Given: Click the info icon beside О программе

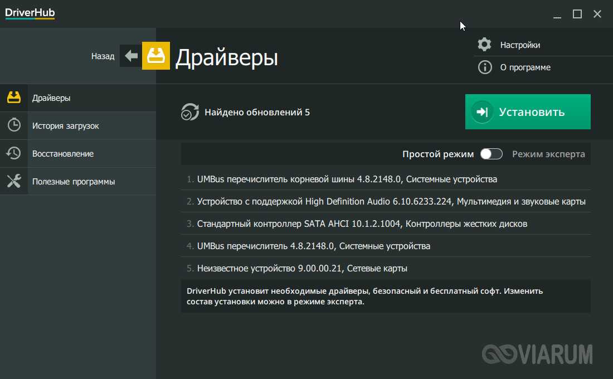Looking at the screenshot, I should click(485, 67).
